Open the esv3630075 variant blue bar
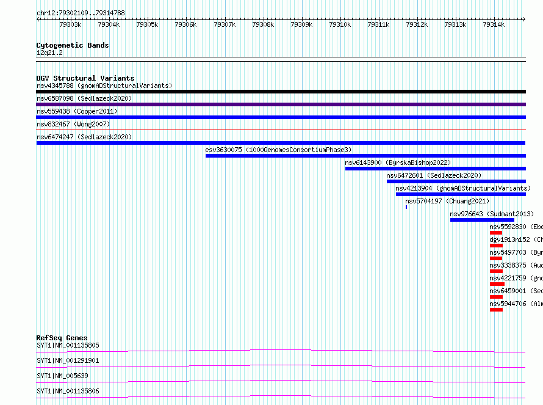The height and width of the screenshot is (405, 543). [365, 156]
